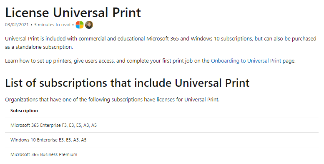
Task: Click the word 'page.' after the onboarding link
Action: [x=289, y=61]
